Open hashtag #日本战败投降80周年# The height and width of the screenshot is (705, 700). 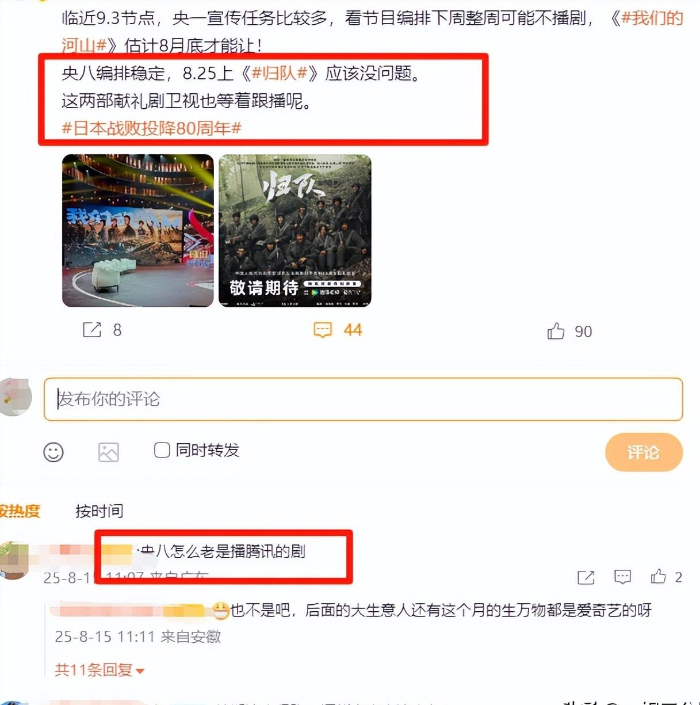click(x=152, y=128)
